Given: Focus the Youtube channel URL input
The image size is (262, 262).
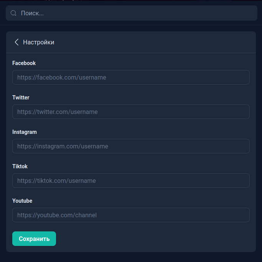Looking at the screenshot, I should pyautogui.click(x=131, y=215).
